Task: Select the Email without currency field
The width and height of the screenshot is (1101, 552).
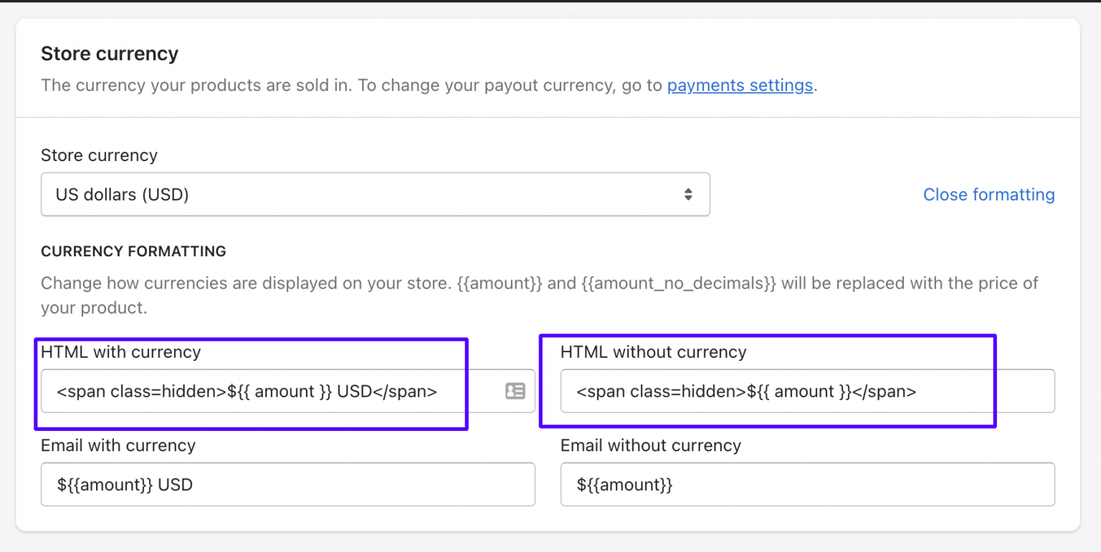Action: pyautogui.click(x=806, y=484)
